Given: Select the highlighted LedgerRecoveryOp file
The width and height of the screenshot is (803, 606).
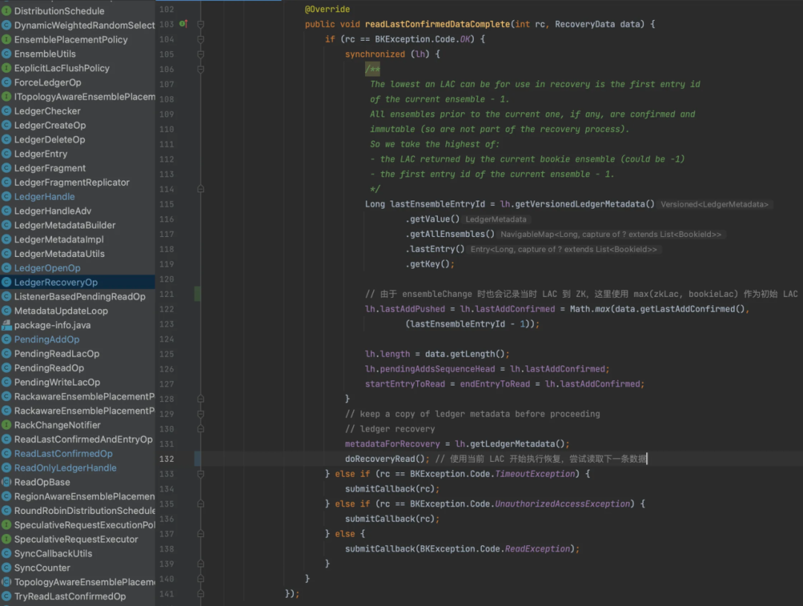Looking at the screenshot, I should point(55,282).
